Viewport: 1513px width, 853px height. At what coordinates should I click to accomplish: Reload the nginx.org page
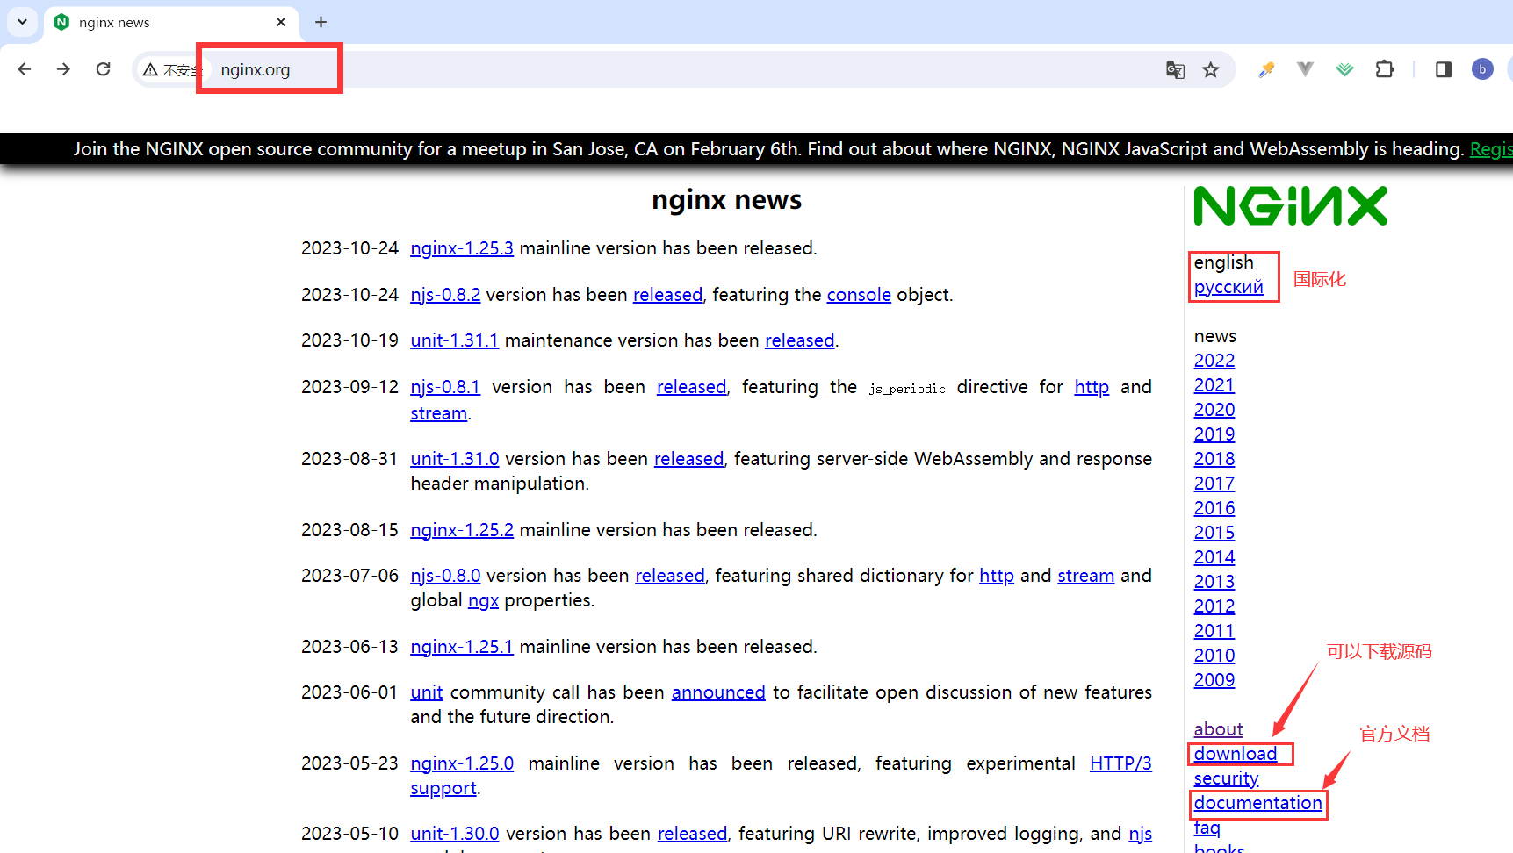coord(103,69)
